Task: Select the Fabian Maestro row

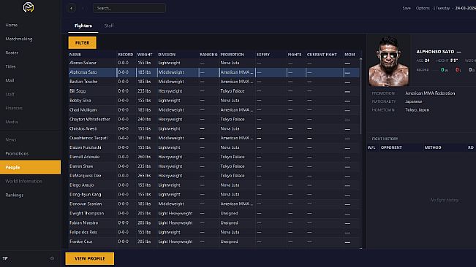Action: pyautogui.click(x=214, y=222)
